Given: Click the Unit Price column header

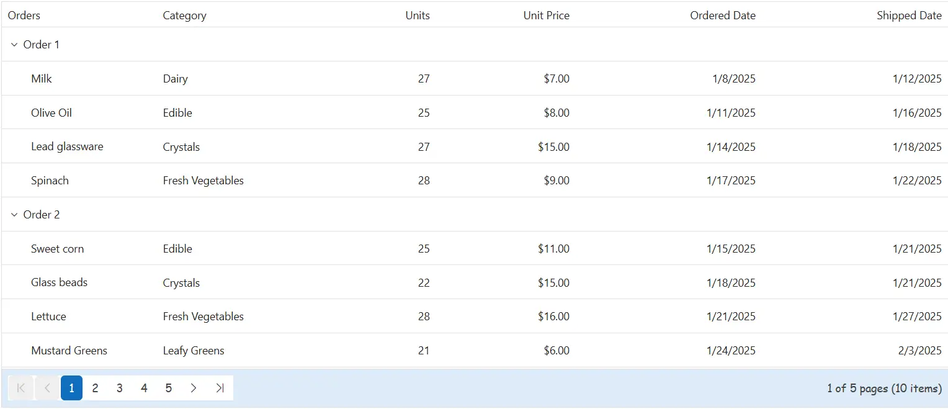Looking at the screenshot, I should coord(546,16).
